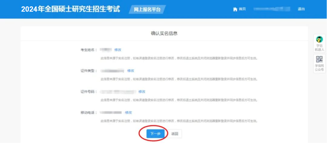The width and height of the screenshot is (327, 156).
Task: Open the 学信机器人 robot avatar icon
Action: 319,39
